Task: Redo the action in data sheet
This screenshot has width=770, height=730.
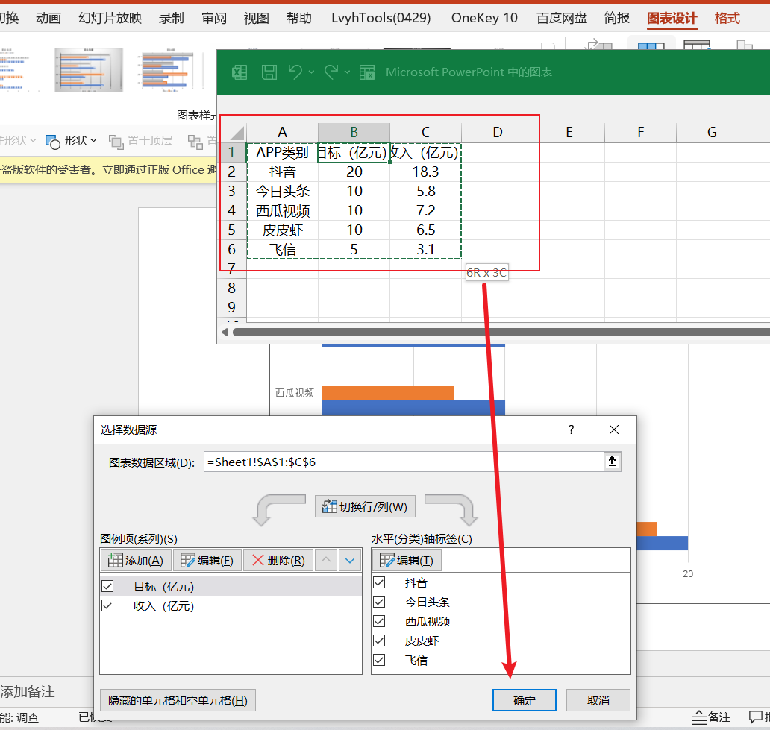Action: (331, 72)
